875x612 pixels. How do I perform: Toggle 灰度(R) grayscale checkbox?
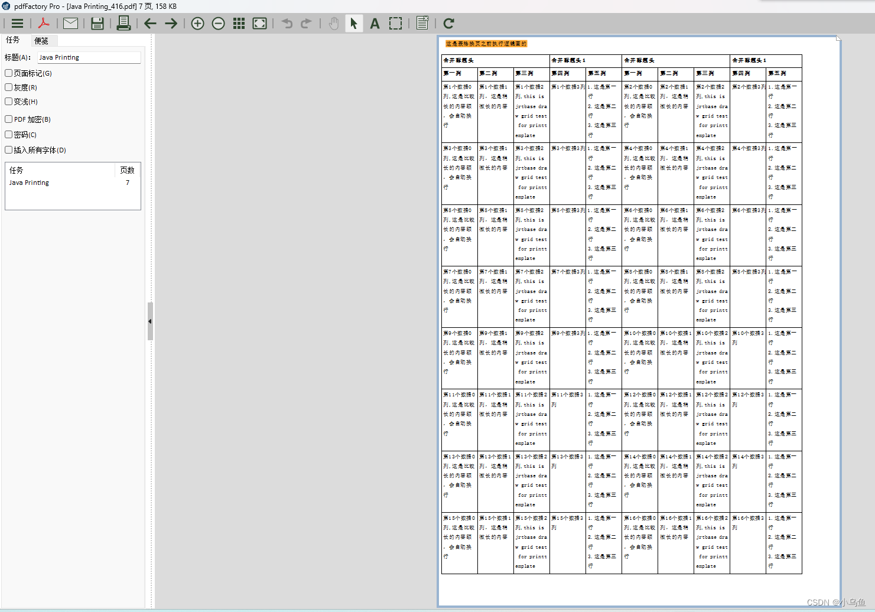pyautogui.click(x=9, y=87)
